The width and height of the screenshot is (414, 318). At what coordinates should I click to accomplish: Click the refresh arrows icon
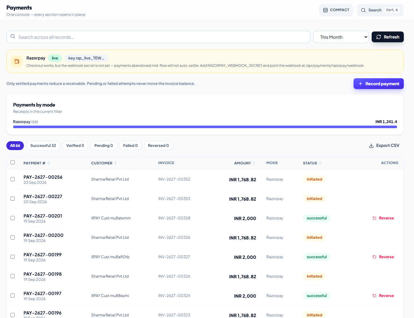click(379, 37)
